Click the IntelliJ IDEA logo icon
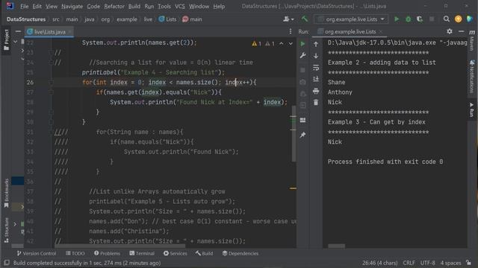Viewport: 478px width, 268px height. click(x=10, y=6)
